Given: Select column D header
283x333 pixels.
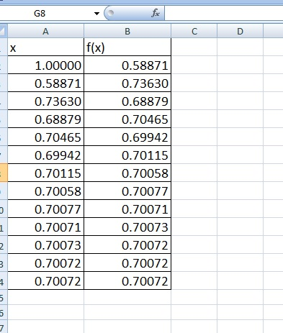Looking at the screenshot, I should coord(240,32).
